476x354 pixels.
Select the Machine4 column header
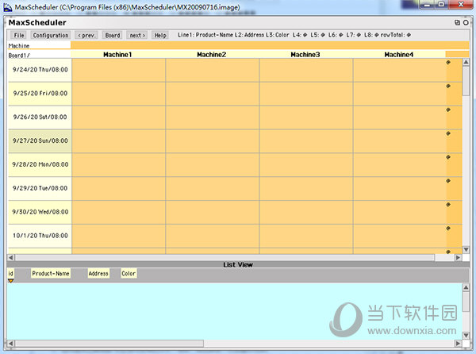[x=399, y=55]
